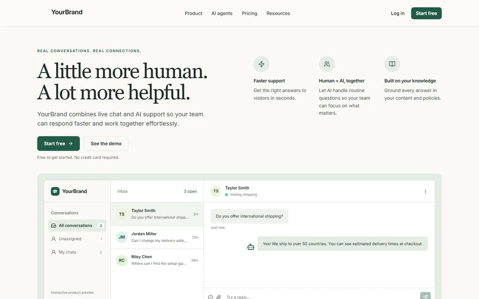
Task: Click the TS avatar in the inbox list
Action: tap(122, 214)
